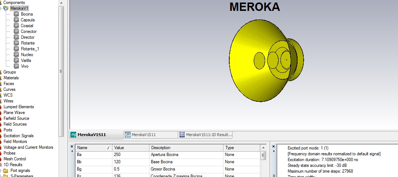Click the Varilla solid cube icon
398x177 pixels.
16,60
